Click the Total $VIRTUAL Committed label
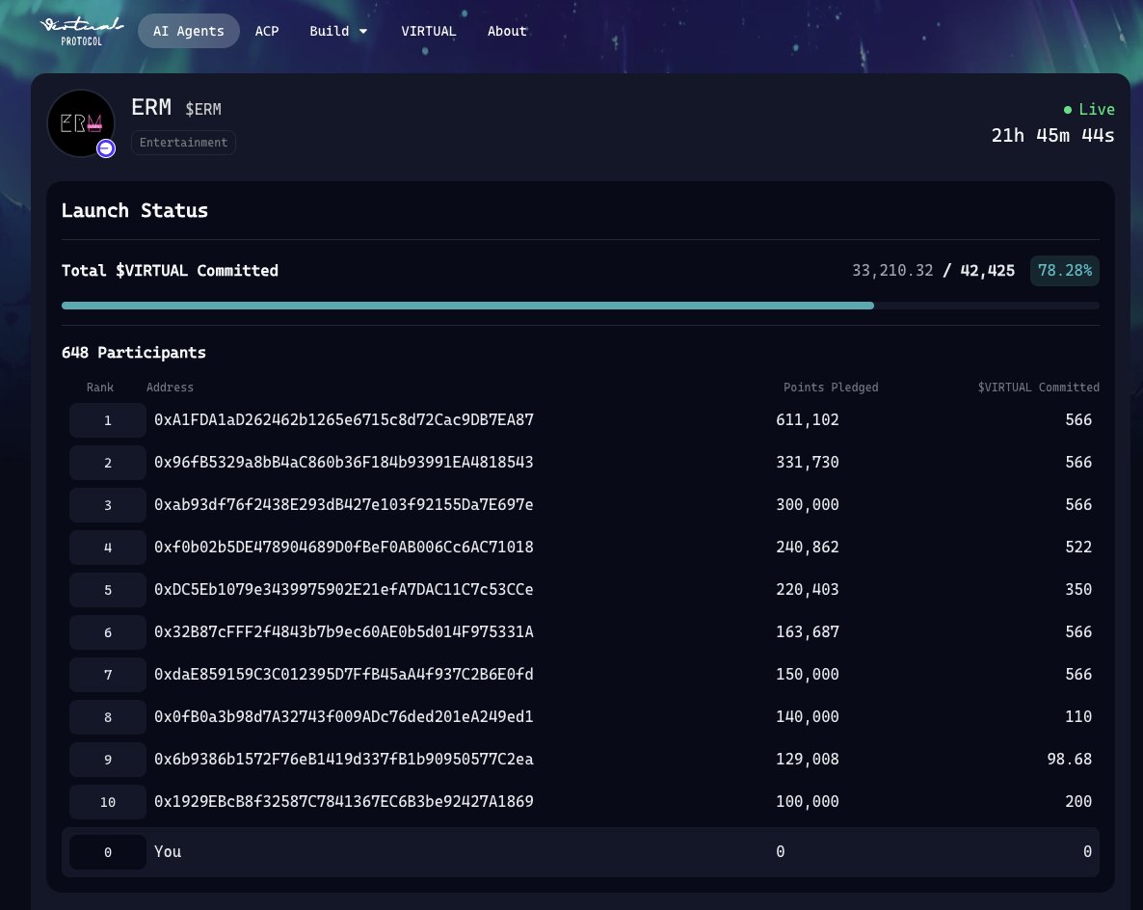Image resolution: width=1143 pixels, height=910 pixels. [170, 271]
